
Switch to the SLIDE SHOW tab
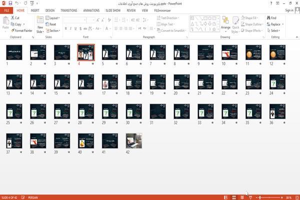[x=113, y=11]
